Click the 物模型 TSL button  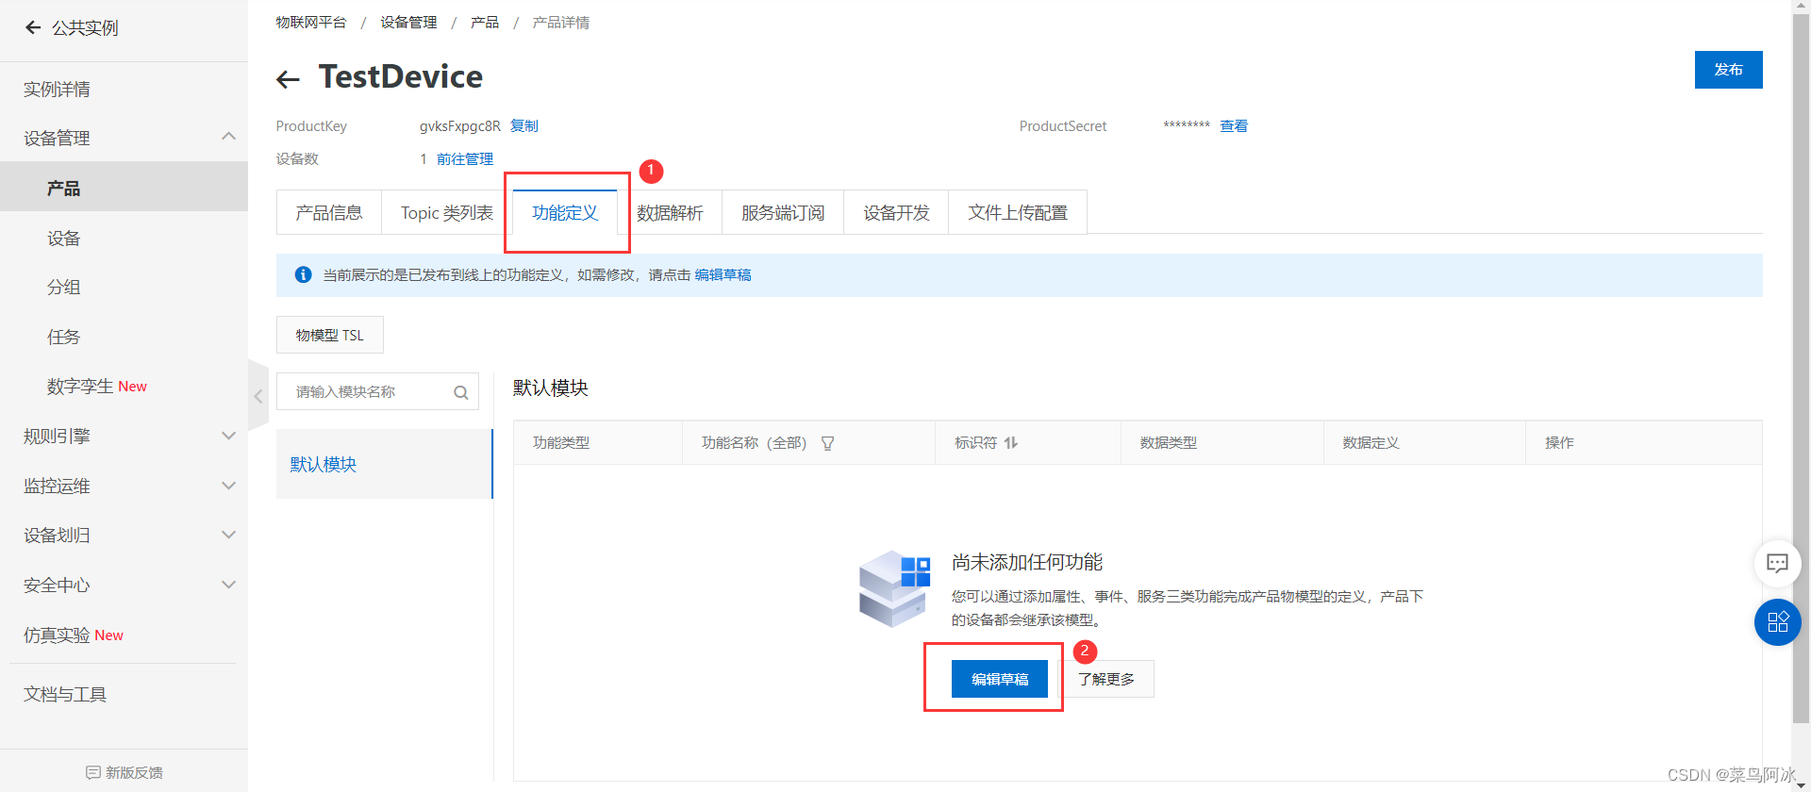[x=329, y=335]
